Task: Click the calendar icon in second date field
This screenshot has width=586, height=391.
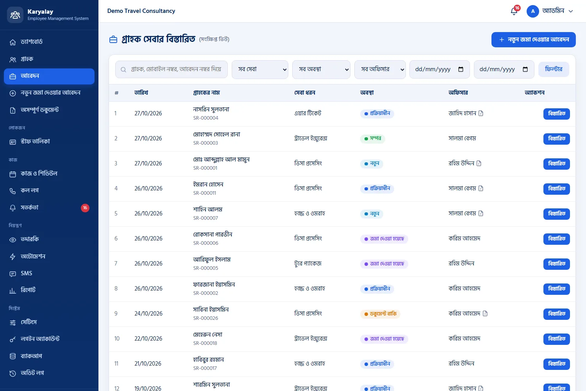Action: coord(525,69)
